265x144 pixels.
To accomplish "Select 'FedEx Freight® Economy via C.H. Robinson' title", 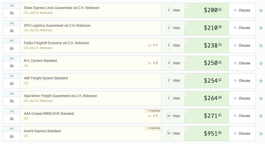I will pos(56,43).
